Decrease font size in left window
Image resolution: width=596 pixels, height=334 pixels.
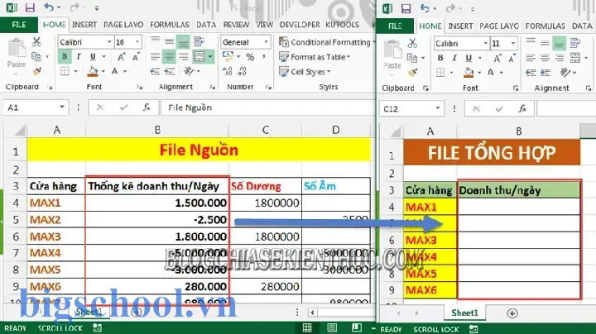click(136, 57)
